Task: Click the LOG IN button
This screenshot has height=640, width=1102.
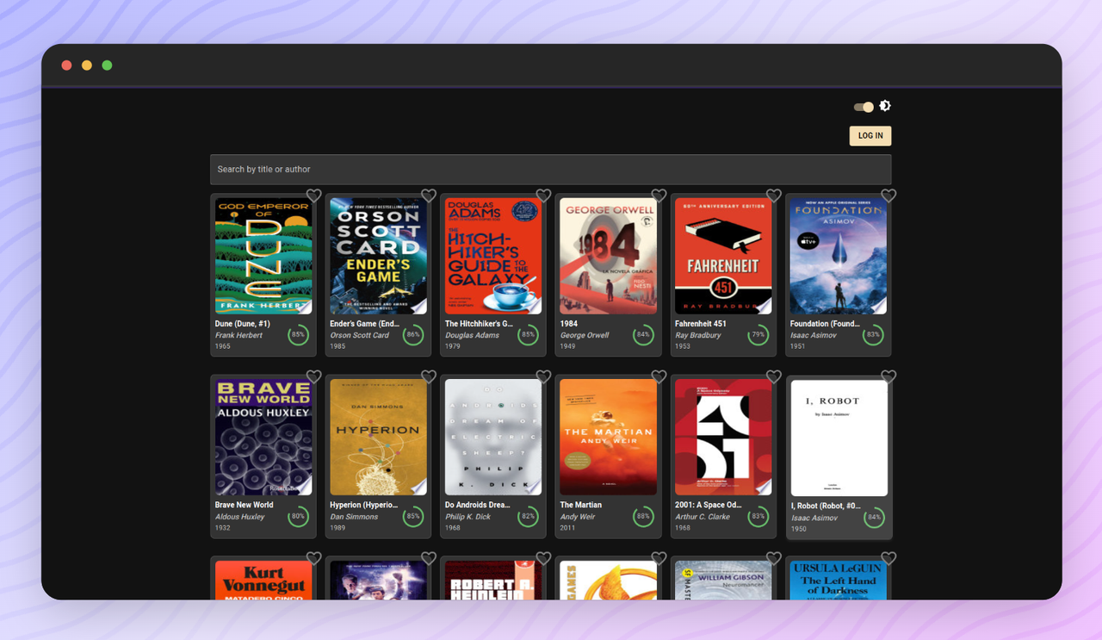Action: click(x=870, y=135)
